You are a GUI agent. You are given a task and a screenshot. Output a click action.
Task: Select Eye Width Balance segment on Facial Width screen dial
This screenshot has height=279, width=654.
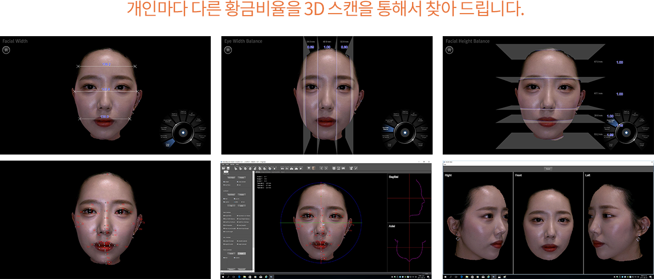click(164, 128)
